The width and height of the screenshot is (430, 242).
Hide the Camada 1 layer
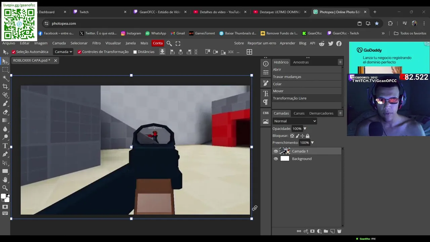pos(276,151)
